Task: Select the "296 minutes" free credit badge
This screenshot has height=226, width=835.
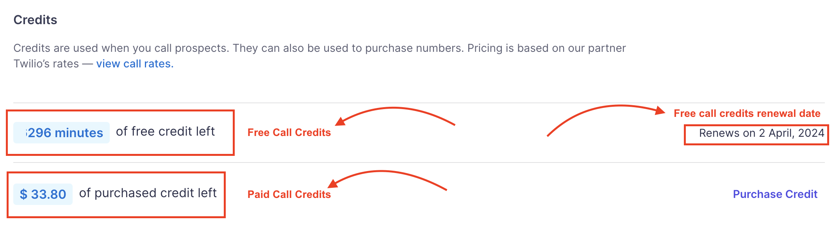Action: tap(62, 133)
